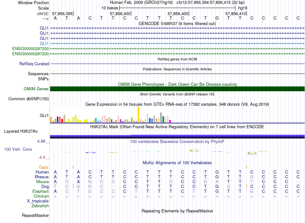Click the Gaps row label
The width and height of the screenshot is (305, 223).
(x=44, y=167)
